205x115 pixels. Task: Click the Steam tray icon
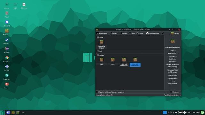point(179,112)
